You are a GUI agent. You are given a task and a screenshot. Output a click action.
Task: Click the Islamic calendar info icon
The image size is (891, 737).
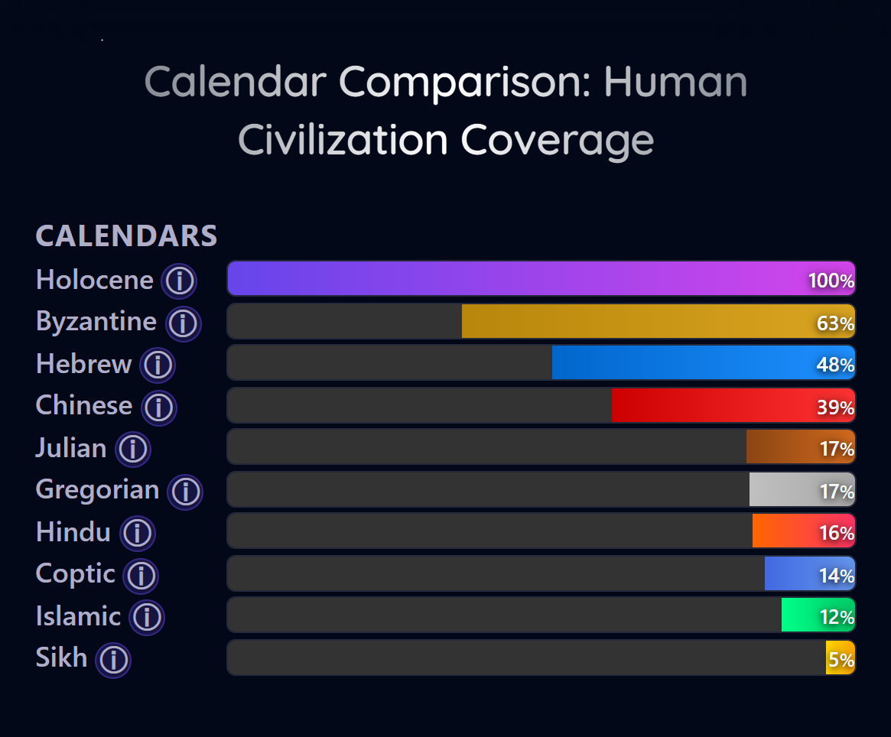point(145,617)
